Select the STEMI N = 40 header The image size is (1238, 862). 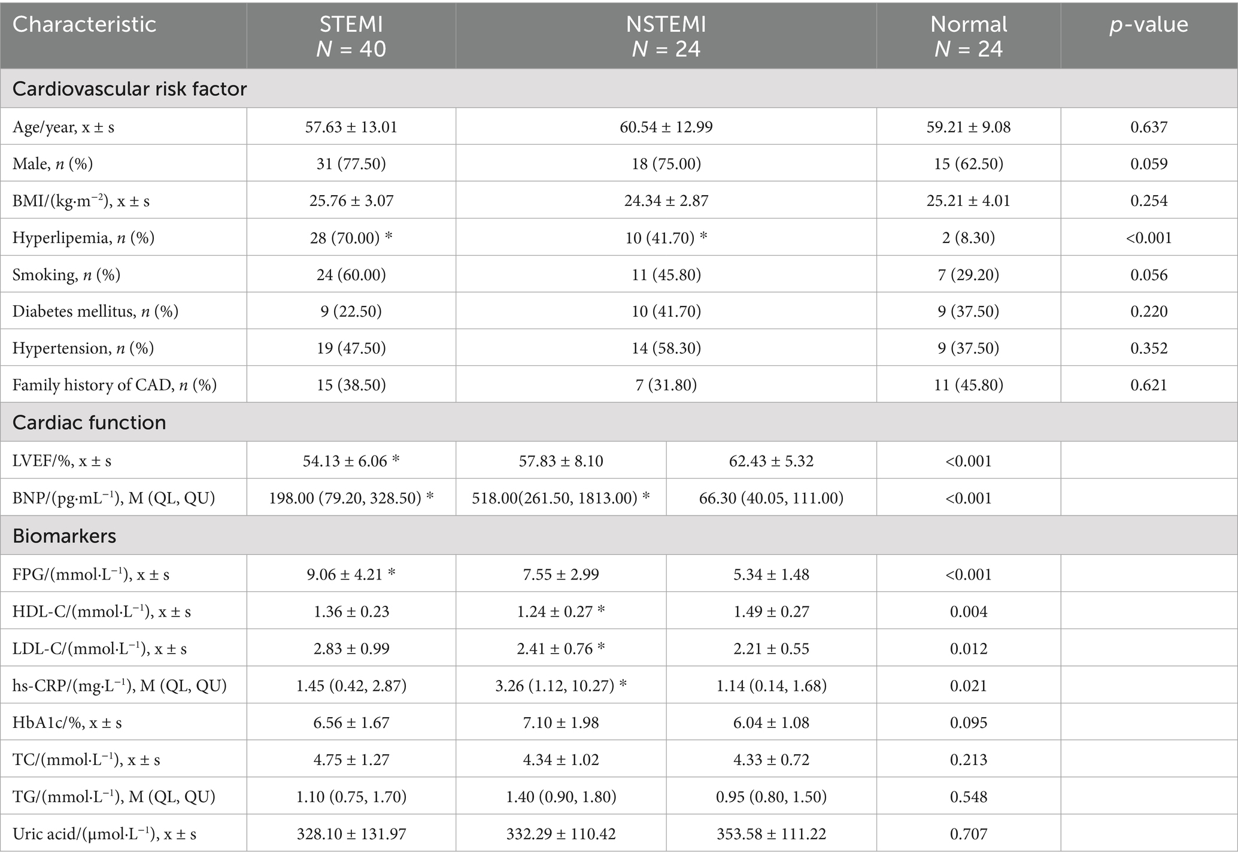(351, 36)
